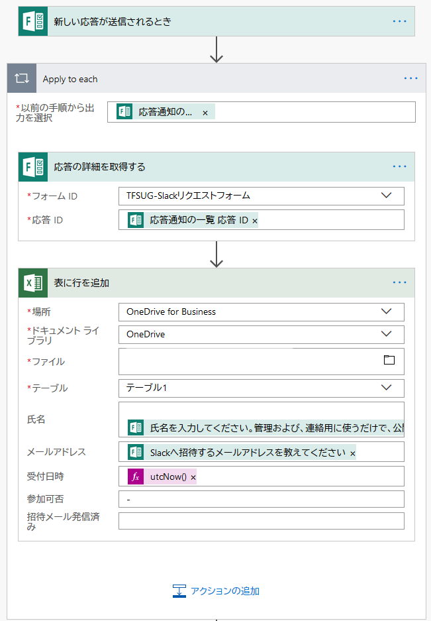This screenshot has width=431, height=621.
Task: Open the file picker folder icon in ファイル field
Action: [389, 360]
